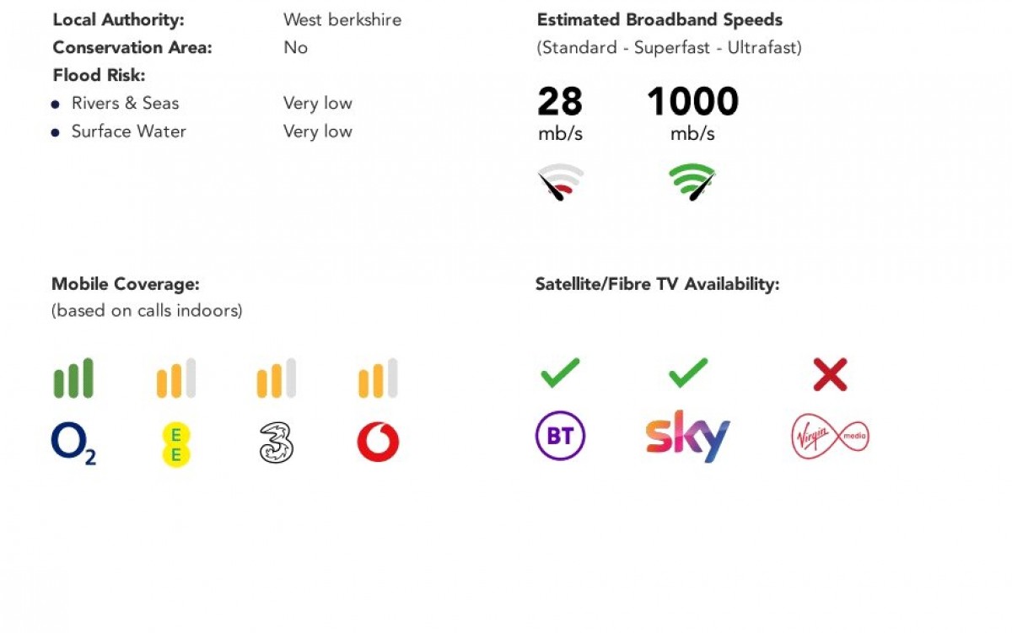The width and height of the screenshot is (1012, 633).
Task: Click the red standard speed gauge icon
Action: [x=561, y=181]
